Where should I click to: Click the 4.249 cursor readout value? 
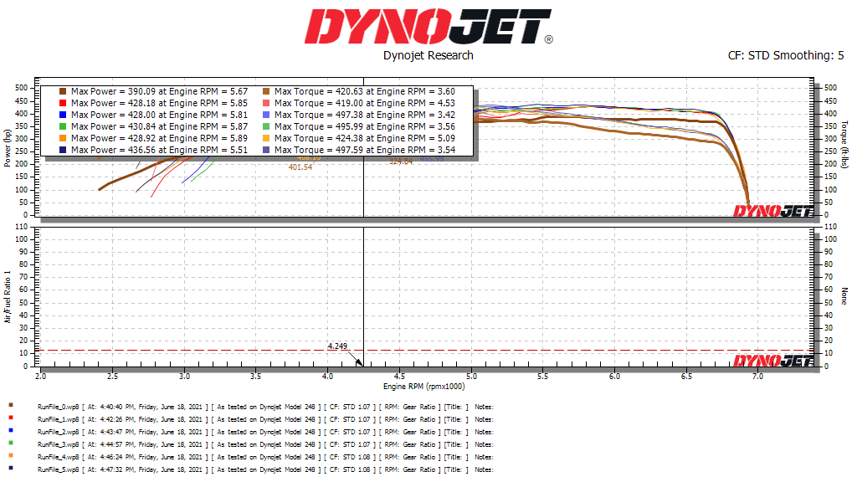337,346
